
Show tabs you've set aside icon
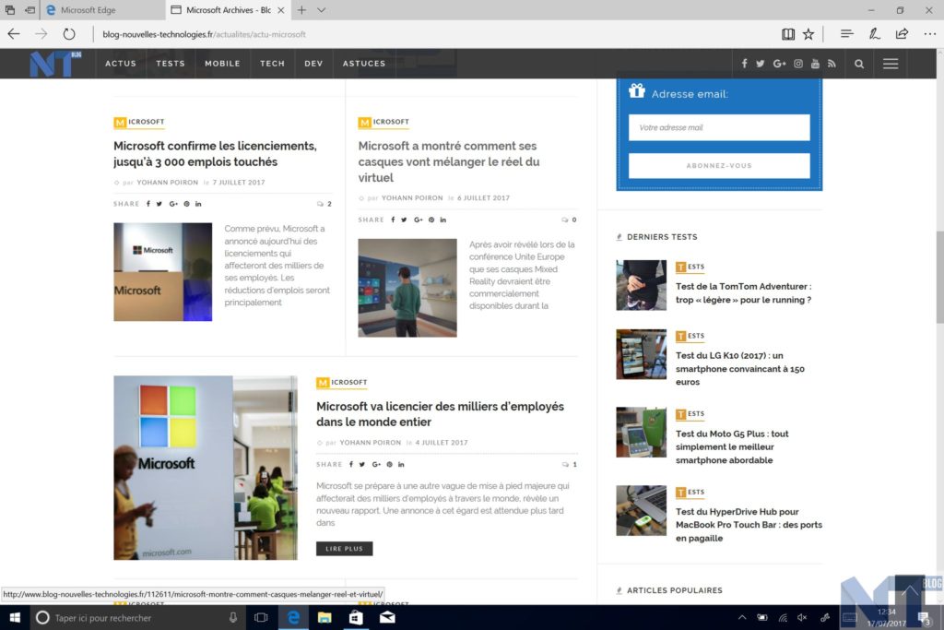10,10
